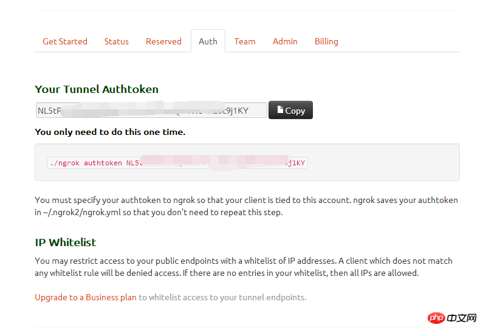Image resolution: width=483 pixels, height=330 pixels.
Task: Switch to the Billing tab
Action: click(x=326, y=41)
